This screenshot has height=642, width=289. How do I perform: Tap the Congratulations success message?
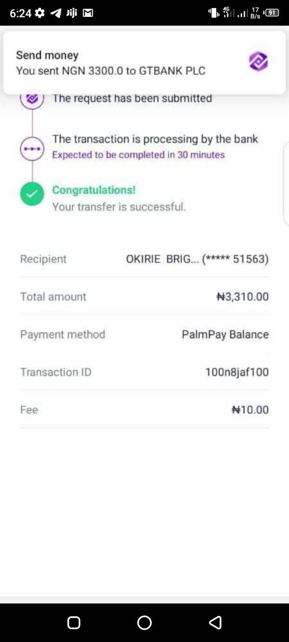click(x=94, y=190)
